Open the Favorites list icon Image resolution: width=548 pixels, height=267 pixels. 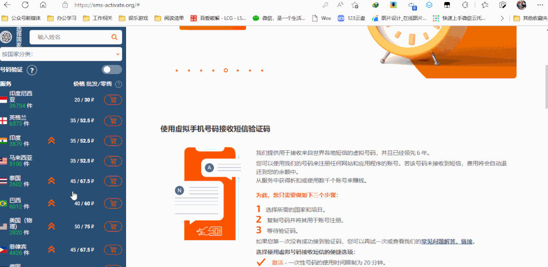click(485, 5)
